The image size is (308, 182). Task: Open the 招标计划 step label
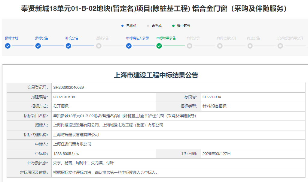[11, 38]
